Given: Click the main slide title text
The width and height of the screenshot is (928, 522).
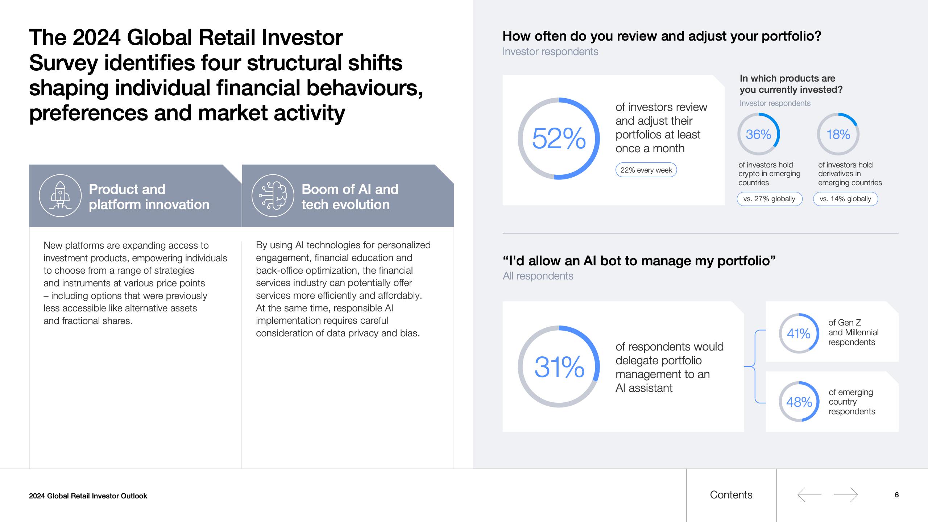Looking at the screenshot, I should [225, 75].
